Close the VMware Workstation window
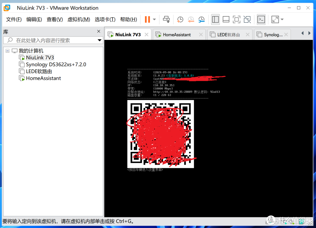Viewport: 316px width, 228px height. pyautogui.click(x=308, y=8)
